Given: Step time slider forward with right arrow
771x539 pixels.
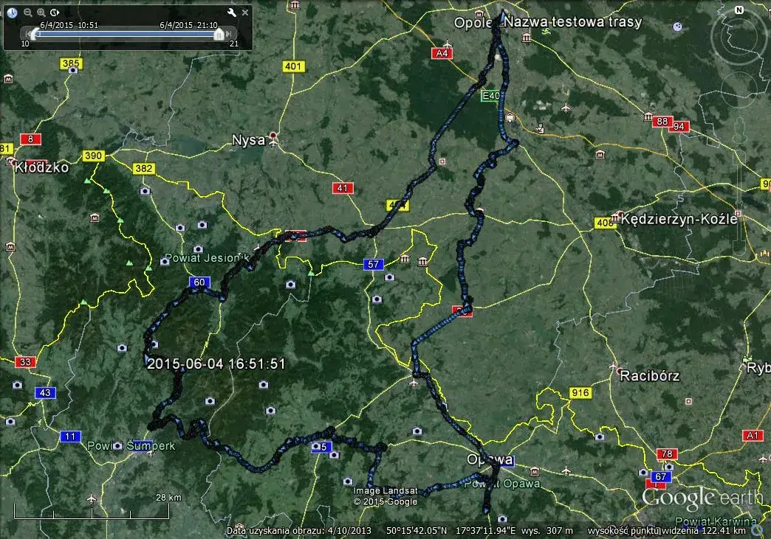Looking at the screenshot, I should point(230,34).
